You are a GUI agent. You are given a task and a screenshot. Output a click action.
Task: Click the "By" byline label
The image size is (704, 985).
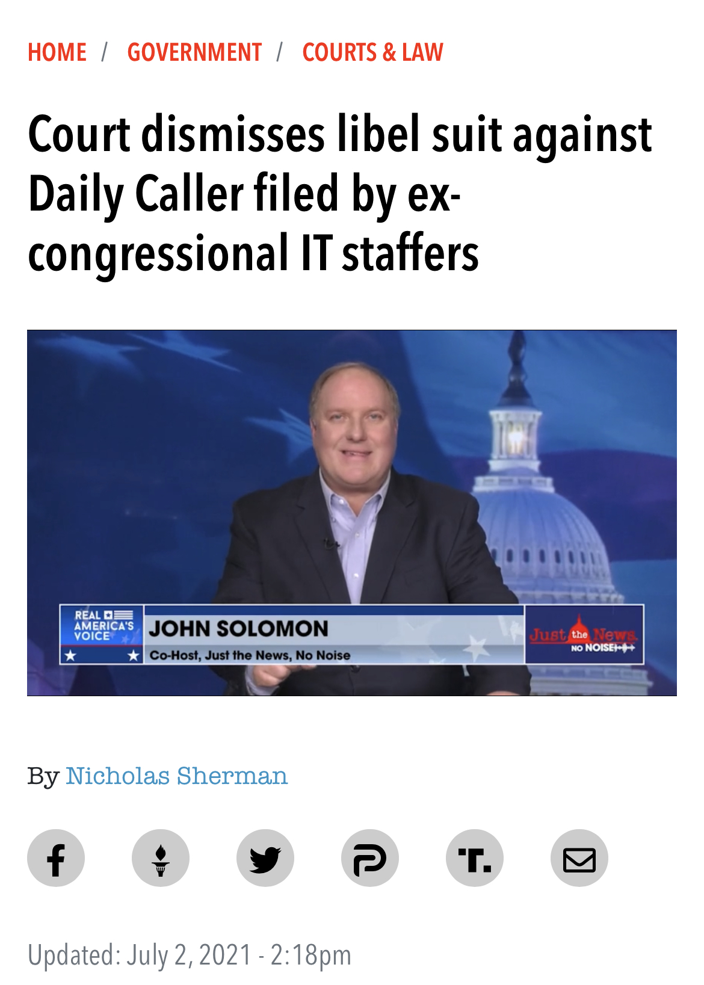click(x=43, y=776)
